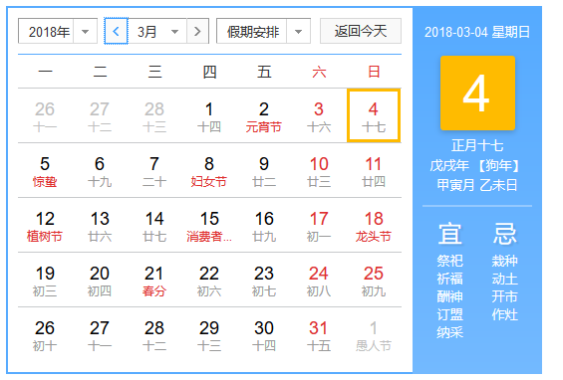This screenshot has height=380, width=563.
Task: Click the 返回今天 button
Action: point(361,31)
